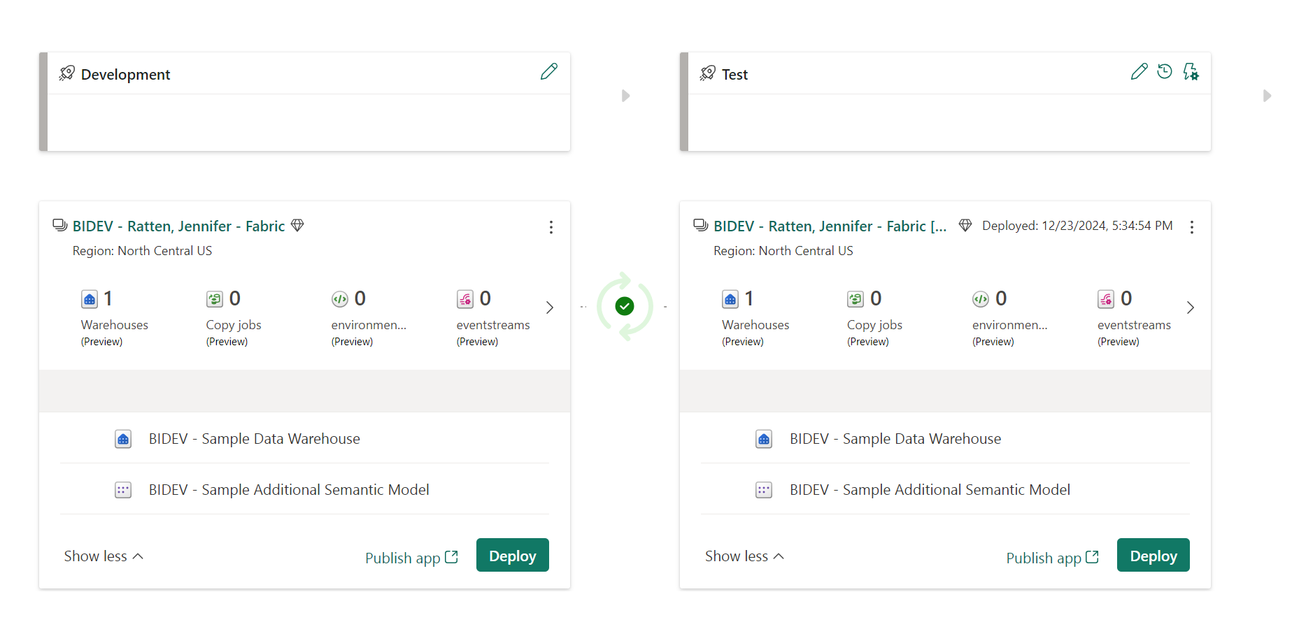The width and height of the screenshot is (1292, 629).
Task: Open more options menu for Test workspace
Action: click(1192, 227)
